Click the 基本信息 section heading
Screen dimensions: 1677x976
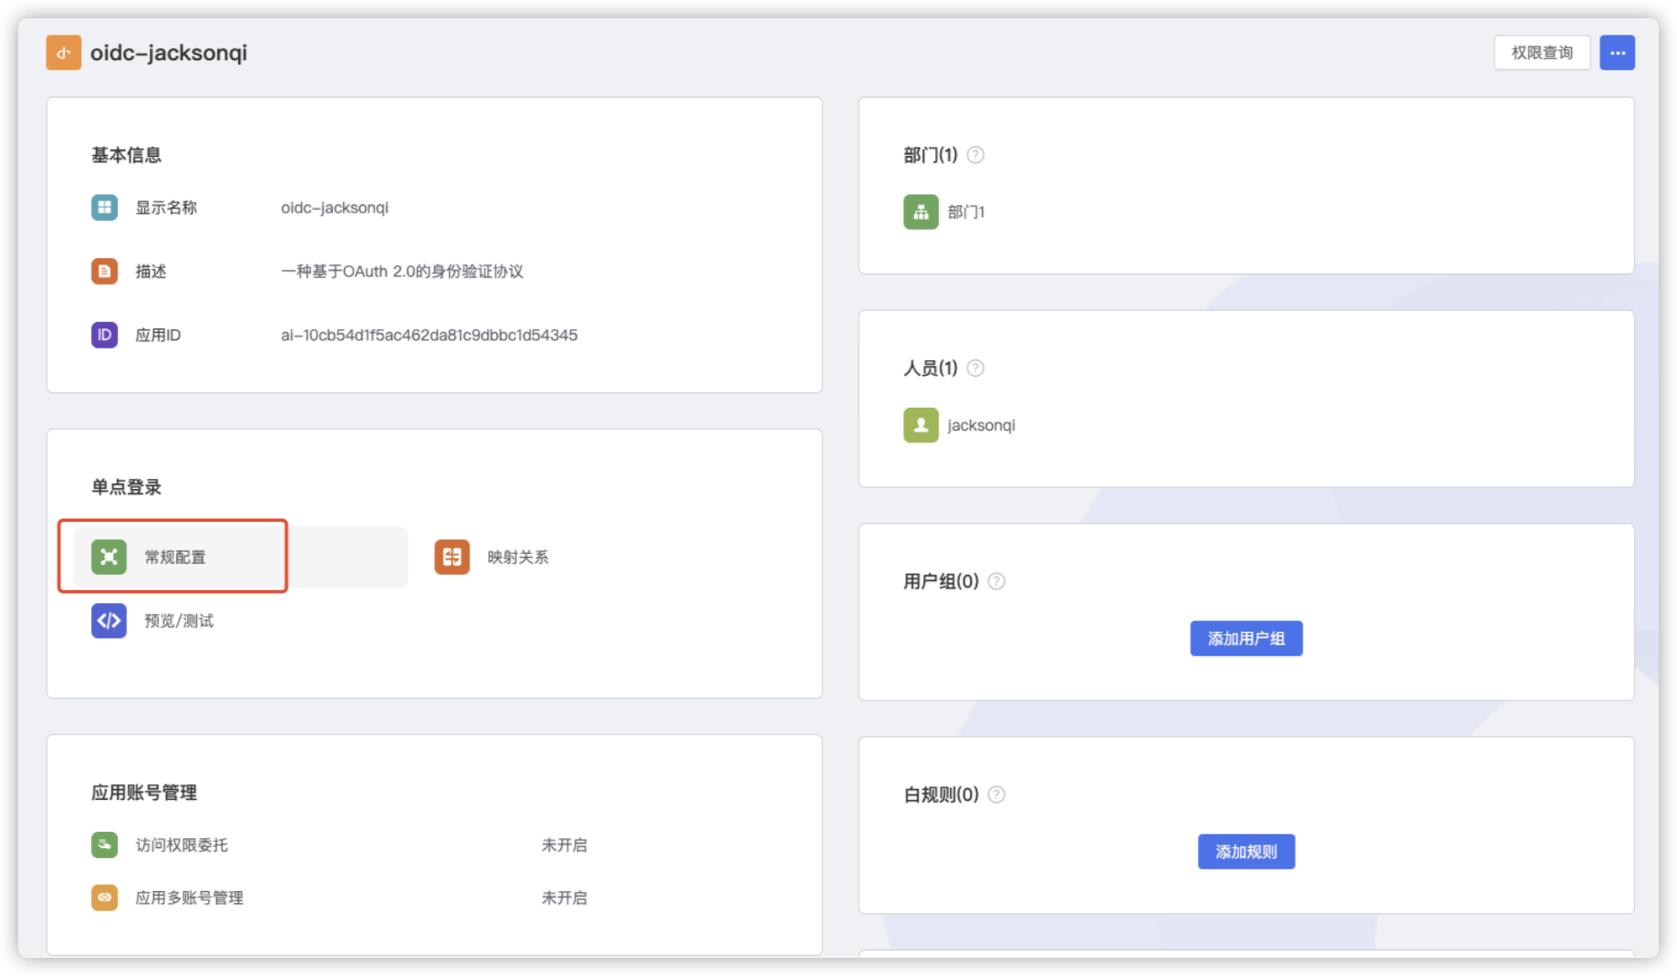pos(126,155)
